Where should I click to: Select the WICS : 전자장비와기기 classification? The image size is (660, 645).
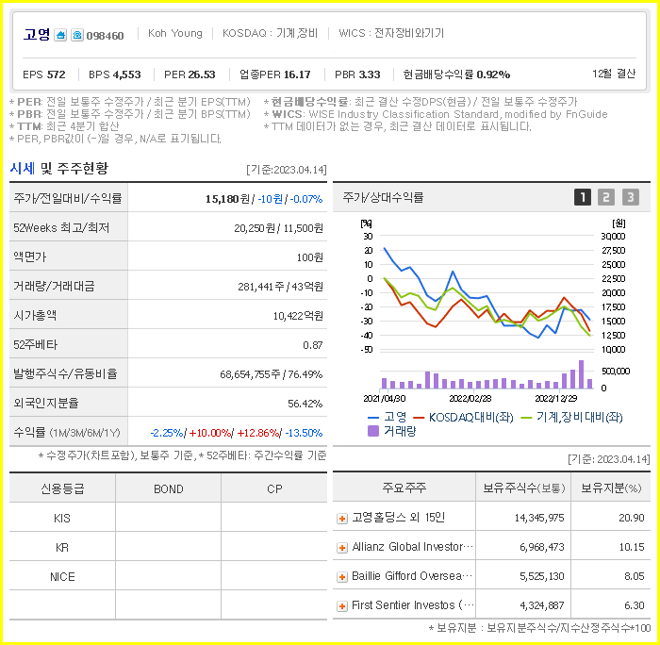pos(391,33)
